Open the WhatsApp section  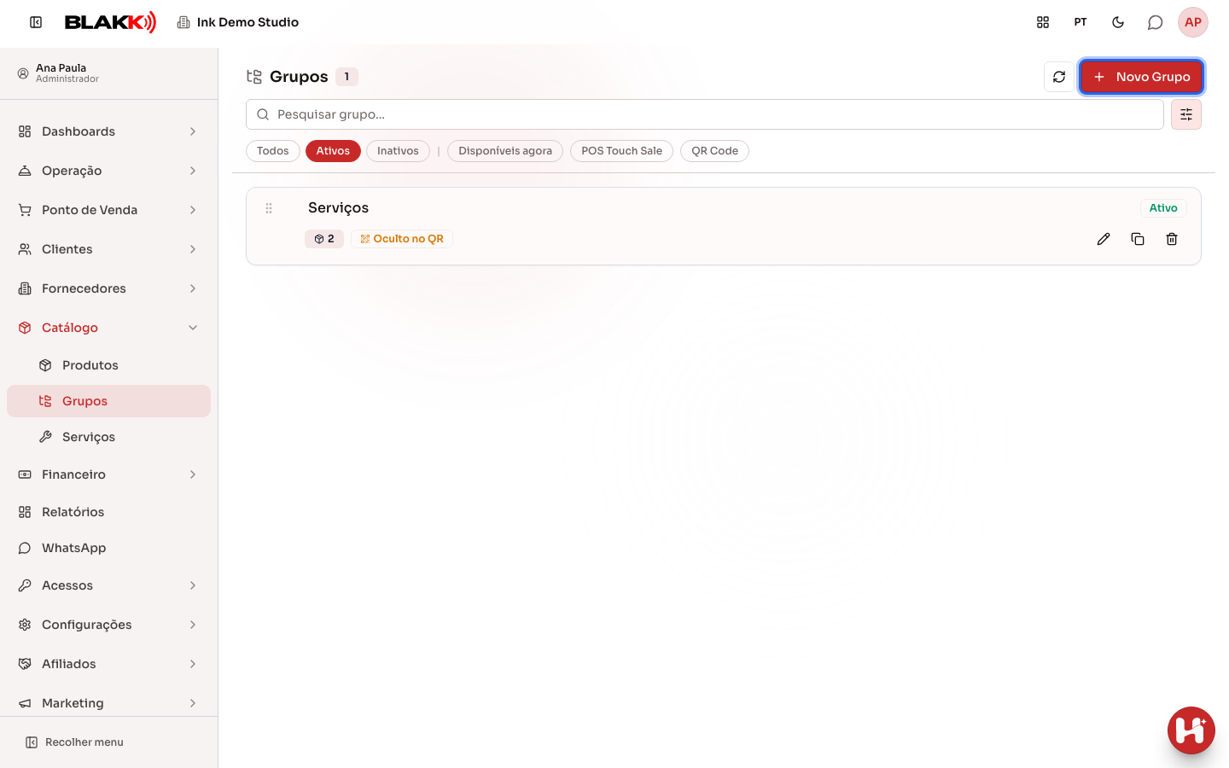[108, 548]
